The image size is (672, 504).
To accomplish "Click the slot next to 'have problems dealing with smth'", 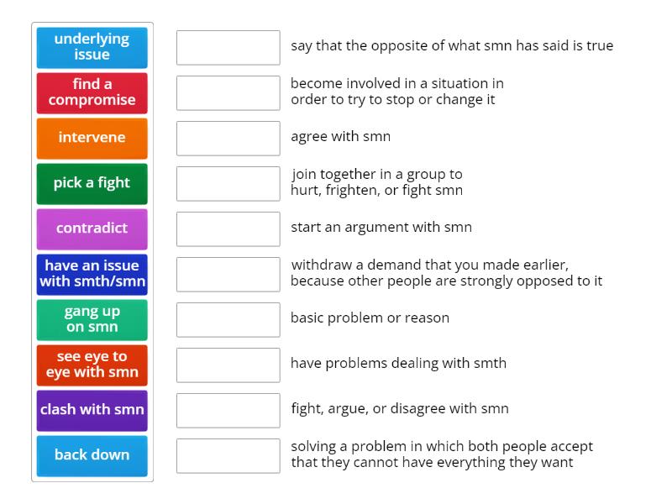I will [x=228, y=365].
